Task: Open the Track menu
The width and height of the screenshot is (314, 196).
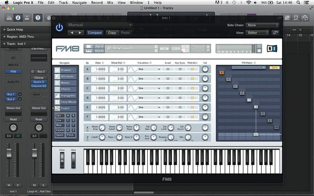Action: point(63,2)
